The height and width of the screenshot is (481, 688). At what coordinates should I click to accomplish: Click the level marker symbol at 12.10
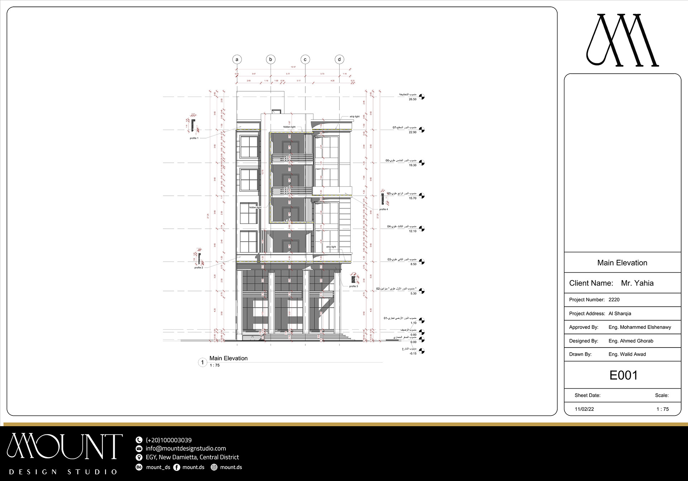tap(422, 229)
